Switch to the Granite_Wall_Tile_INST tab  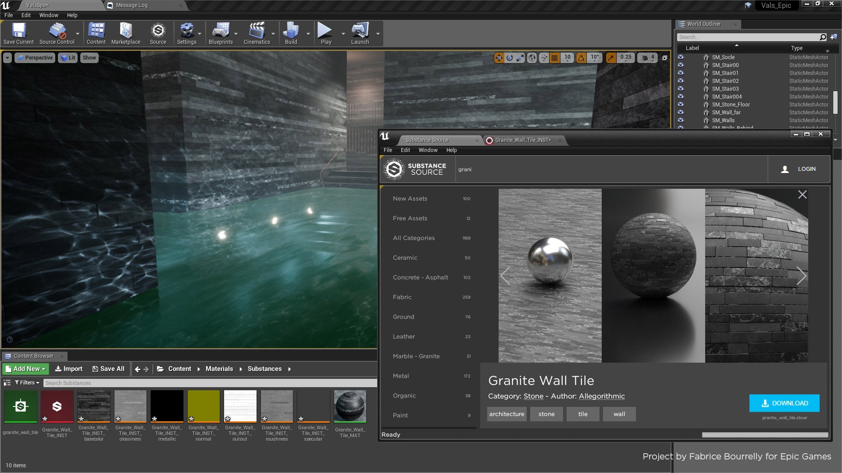pyautogui.click(x=522, y=140)
